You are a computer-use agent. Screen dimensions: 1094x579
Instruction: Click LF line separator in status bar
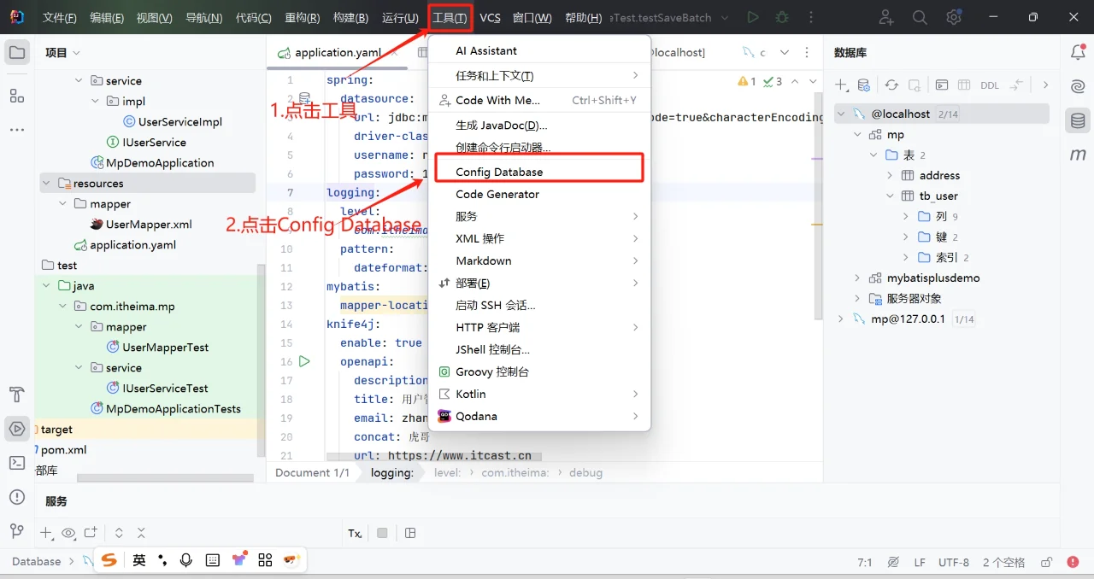coord(920,562)
